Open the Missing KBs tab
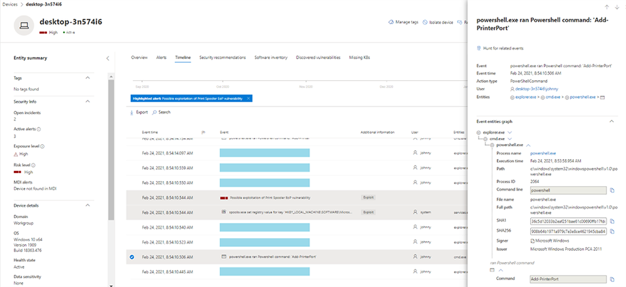Screen dimensions: 626x287 359,58
